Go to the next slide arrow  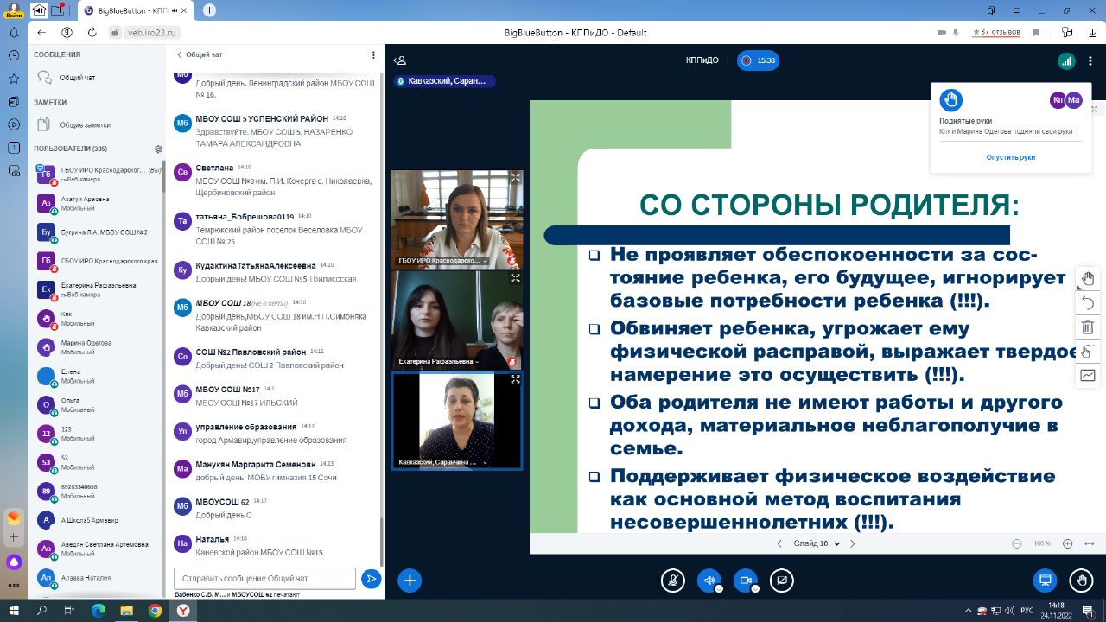(x=852, y=543)
